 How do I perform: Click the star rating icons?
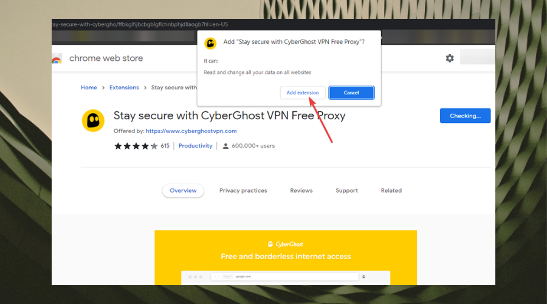136,146
